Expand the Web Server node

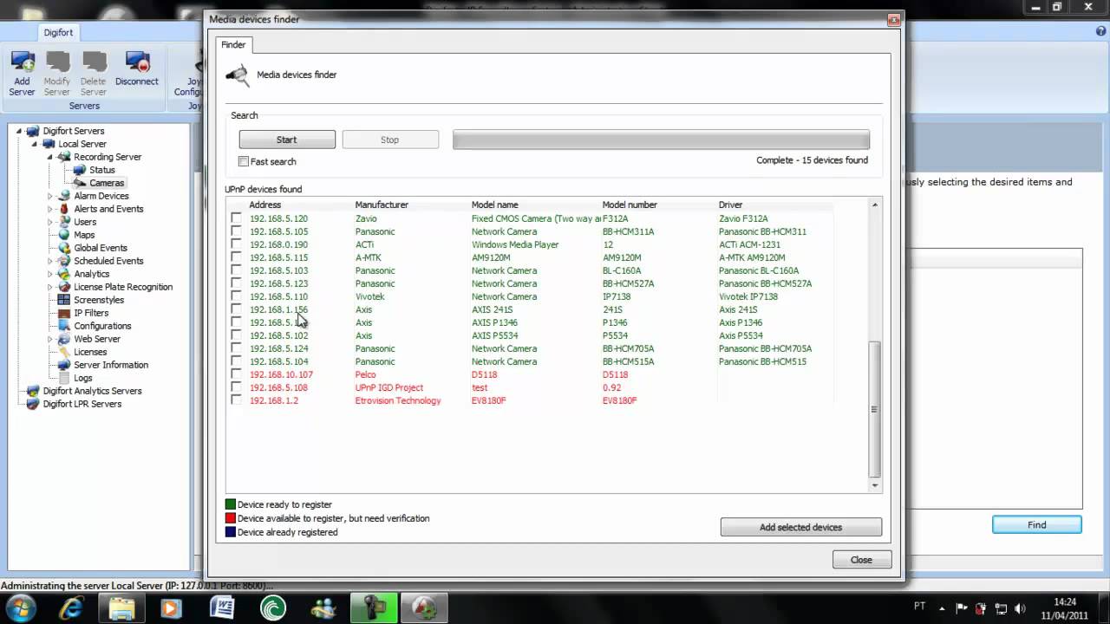[x=50, y=339]
